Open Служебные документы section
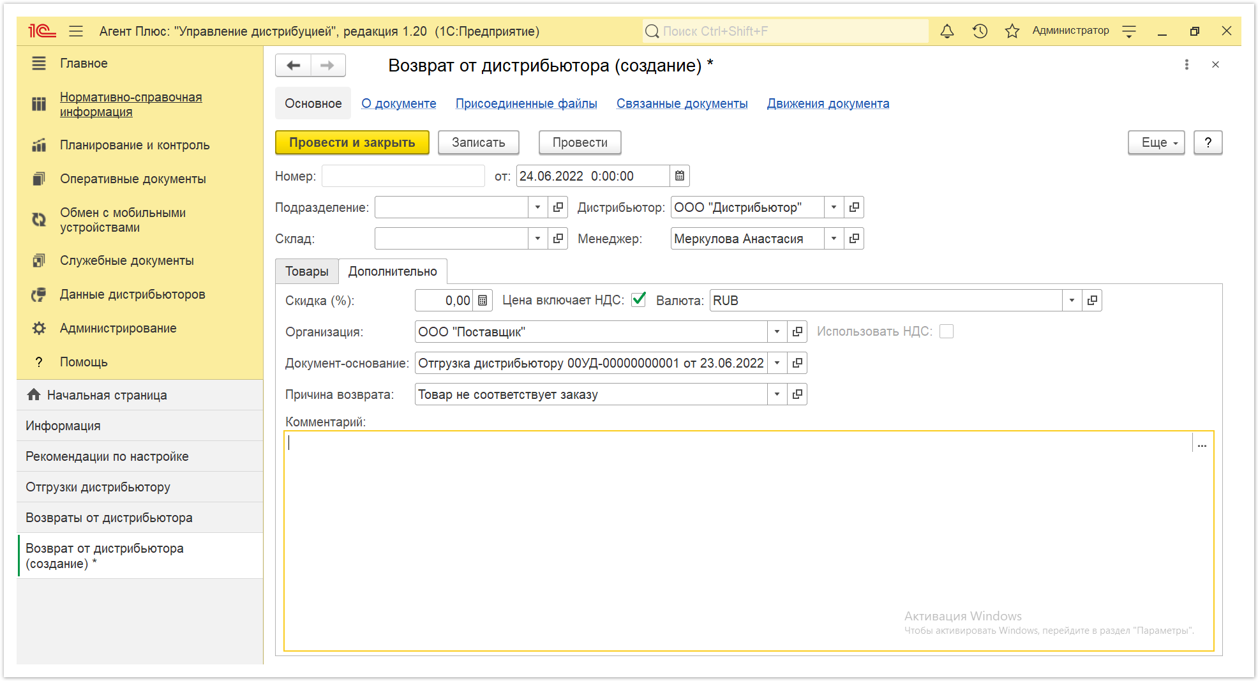 click(127, 260)
